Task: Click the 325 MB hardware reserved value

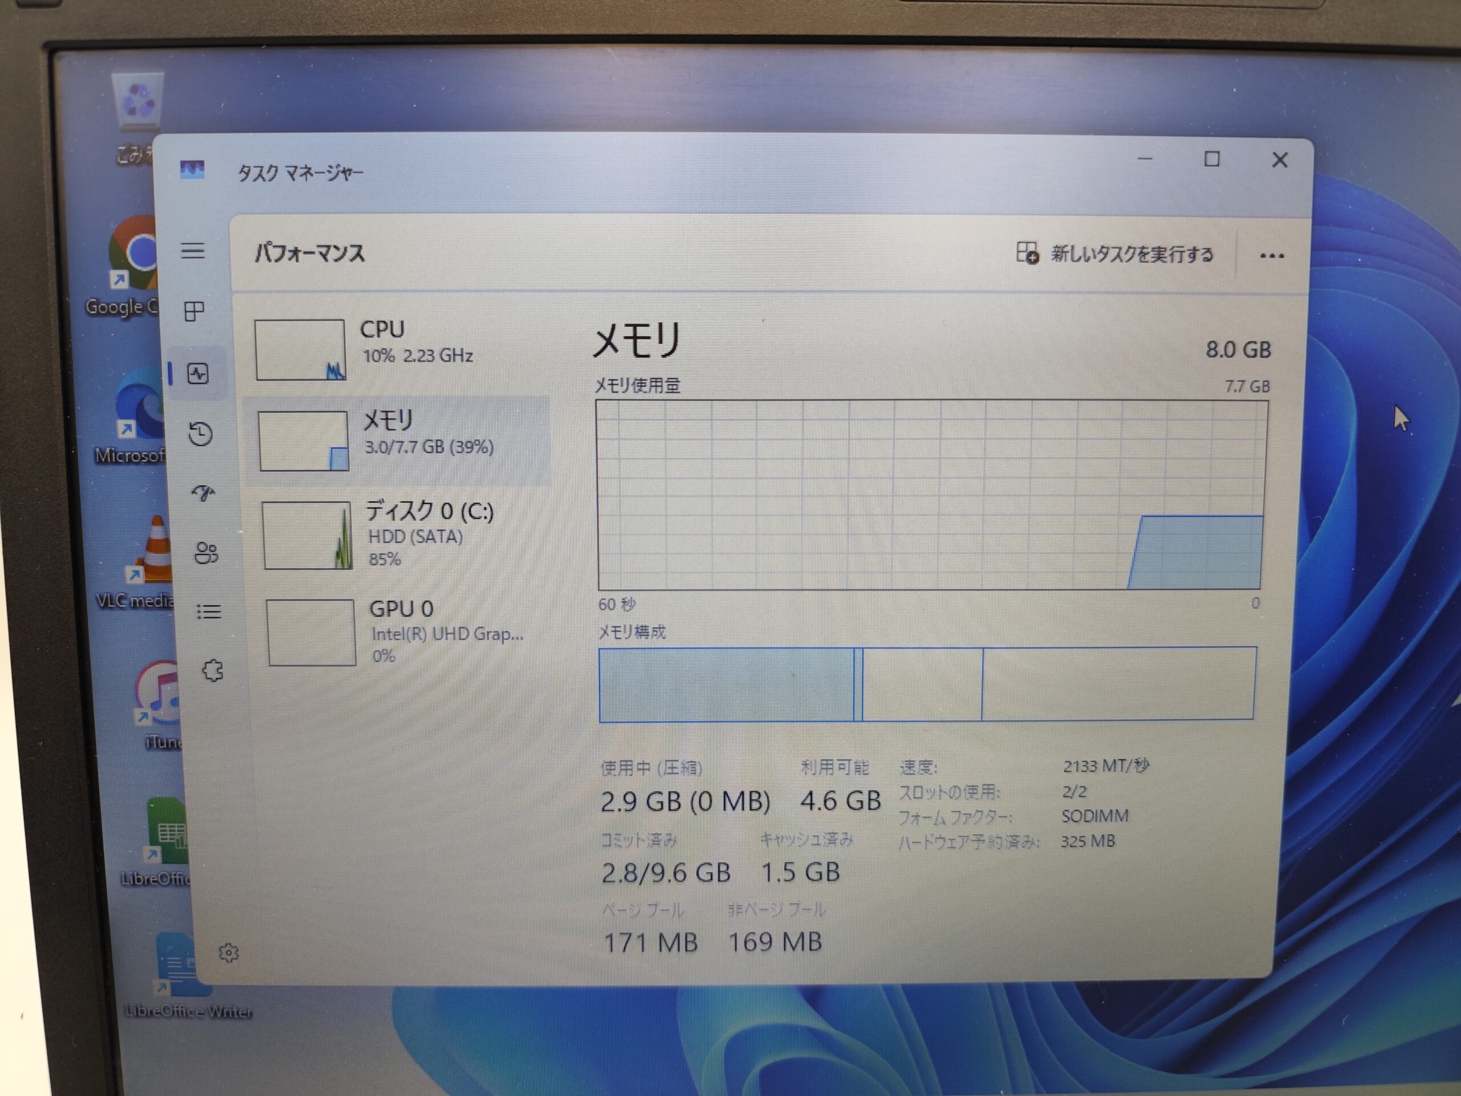Action: [x=1088, y=841]
